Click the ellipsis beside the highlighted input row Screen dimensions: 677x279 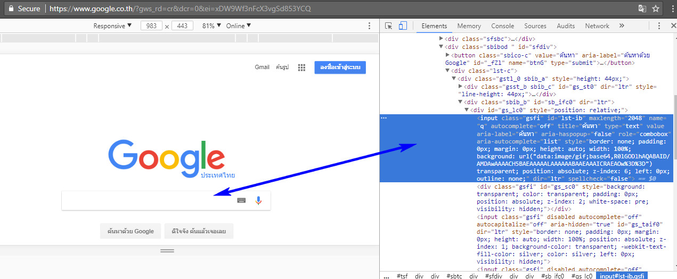(x=384, y=118)
